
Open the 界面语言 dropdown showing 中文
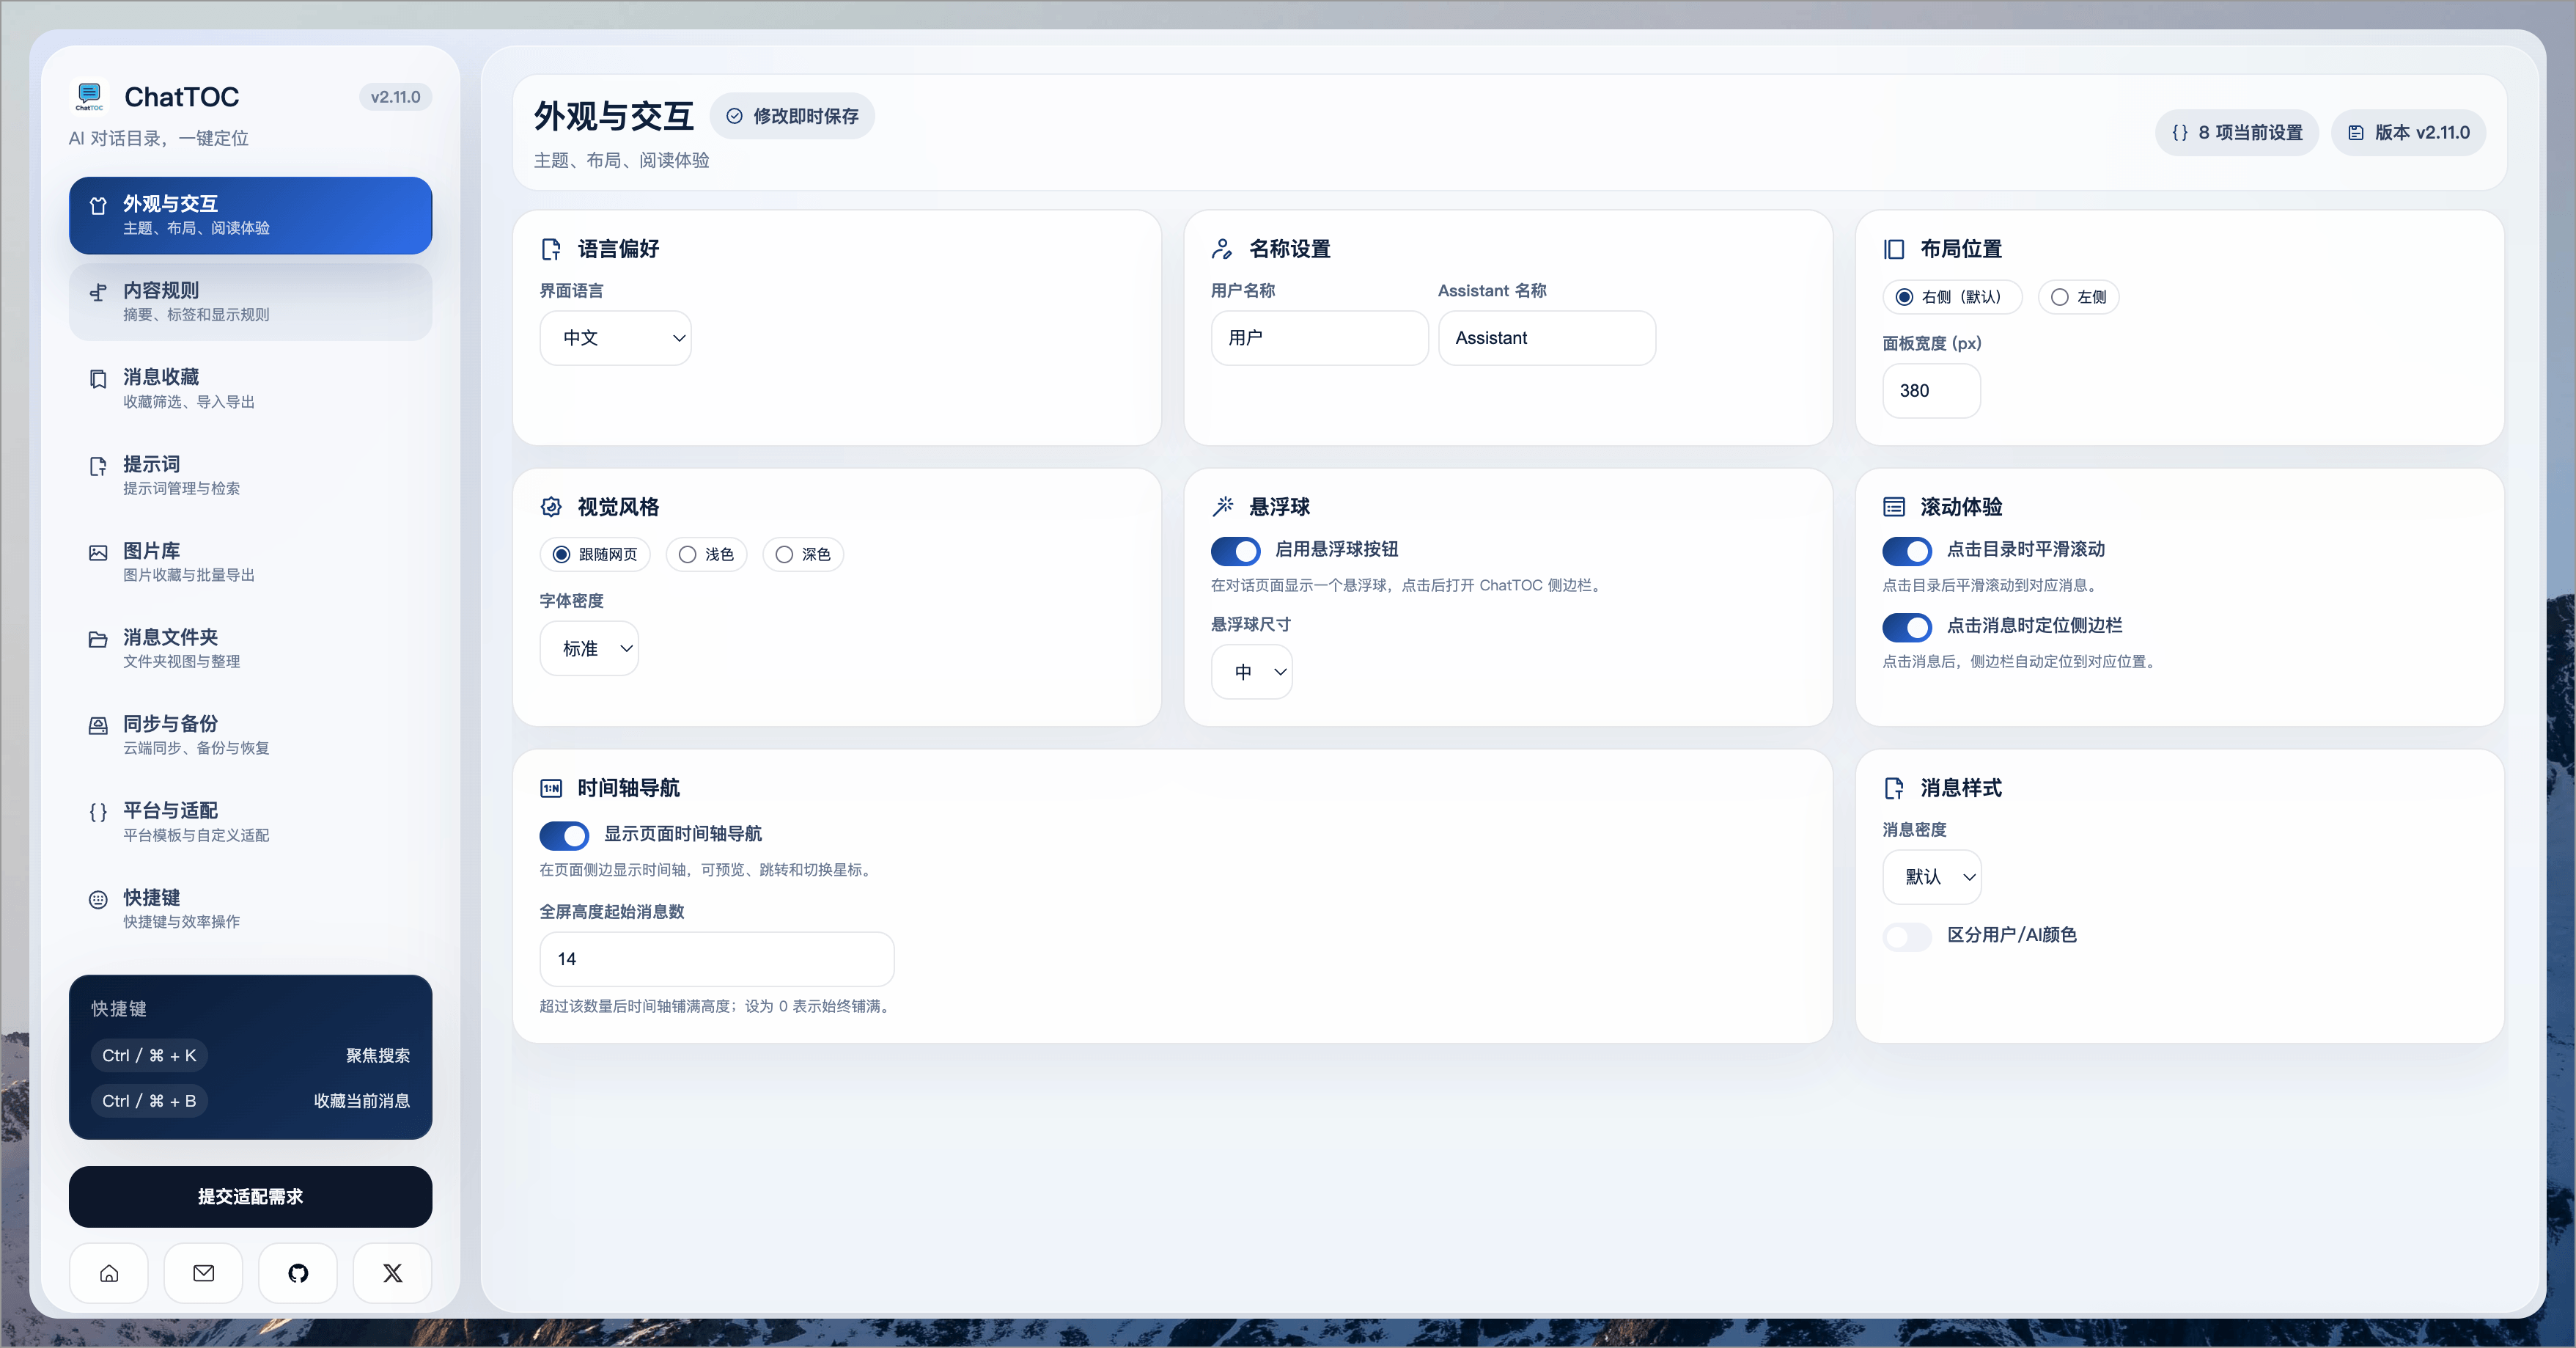(x=616, y=338)
